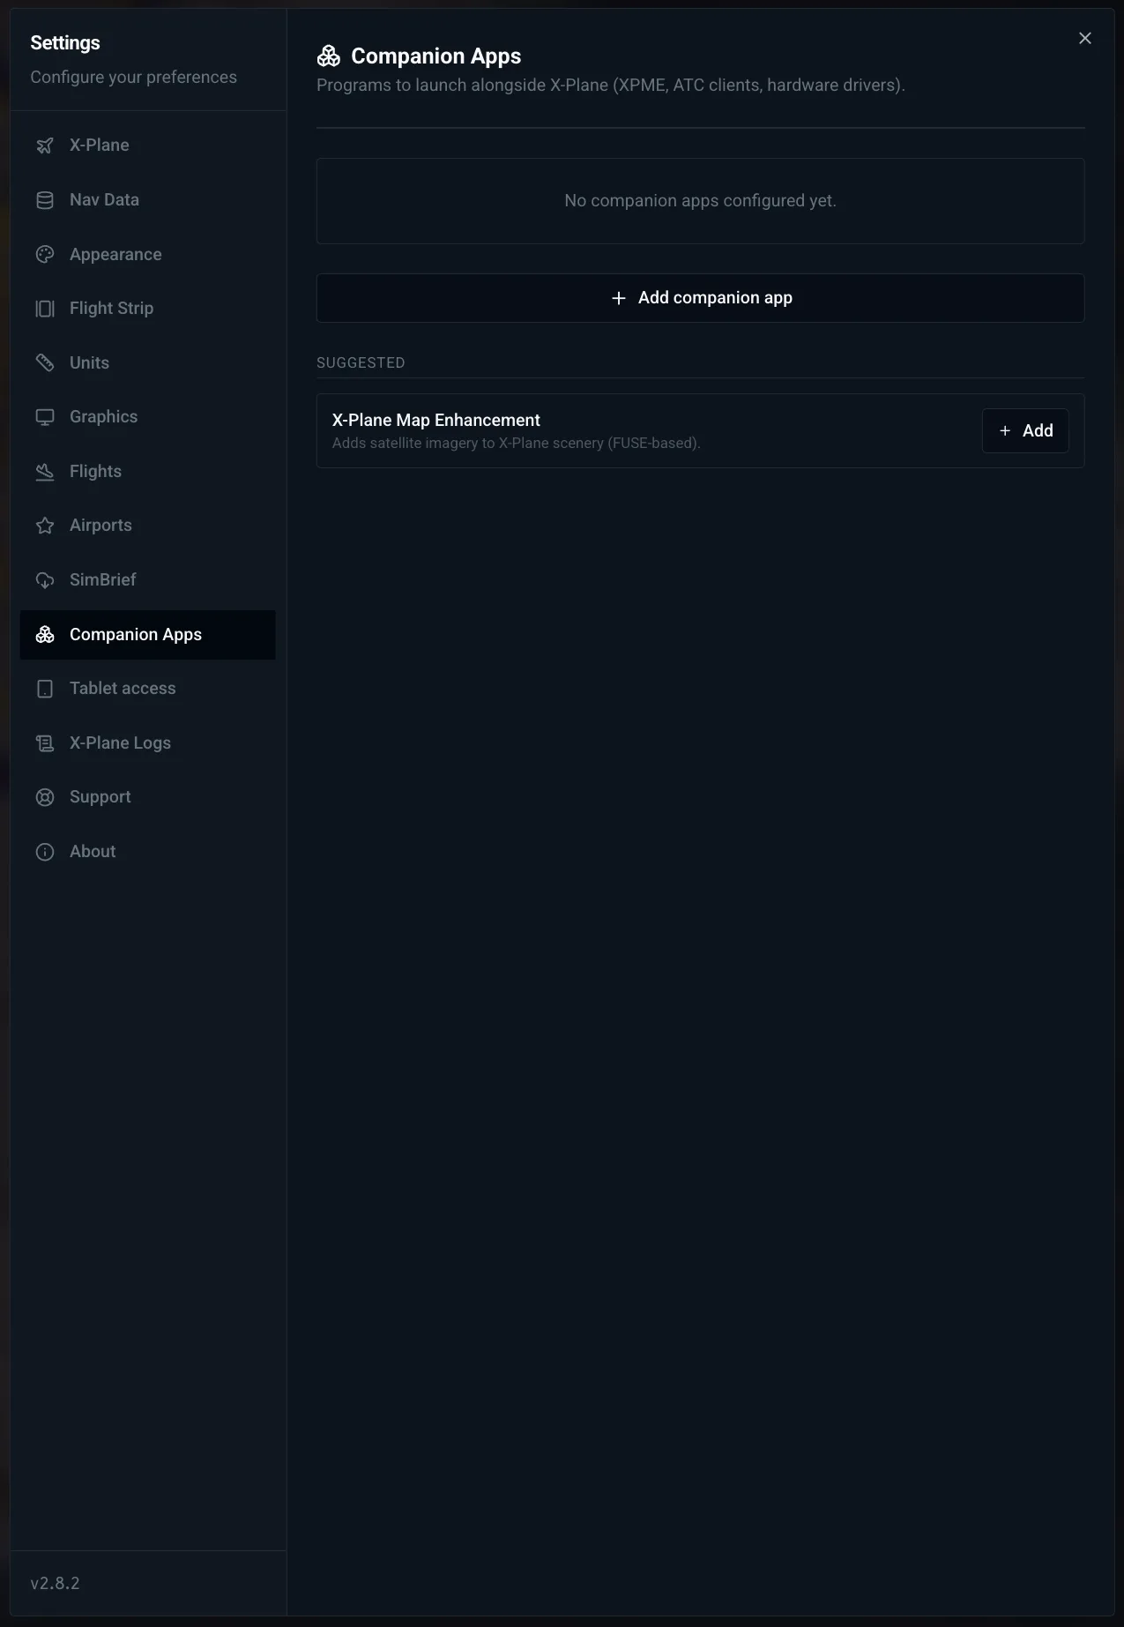The height and width of the screenshot is (1627, 1124).
Task: Click the plus icon in Add companion app
Action: tap(619, 298)
